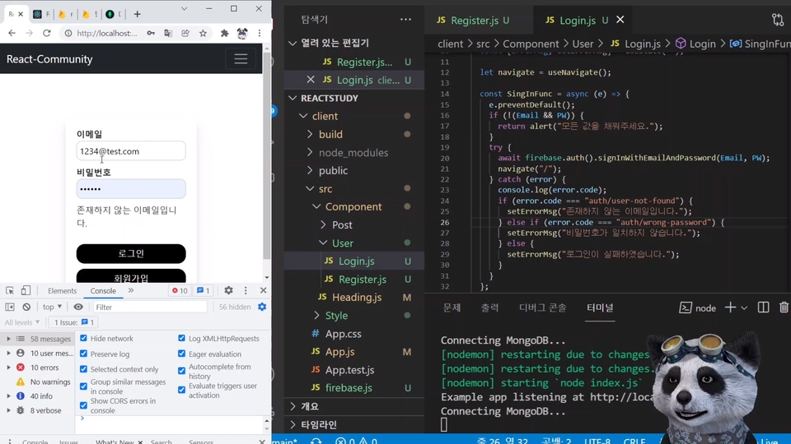The width and height of the screenshot is (791, 444).
Task: Toggle Eager evaluation checkbox
Action: [x=181, y=354]
